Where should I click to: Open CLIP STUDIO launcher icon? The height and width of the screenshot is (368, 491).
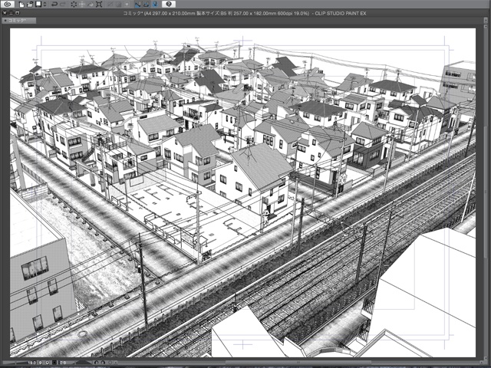[8, 5]
